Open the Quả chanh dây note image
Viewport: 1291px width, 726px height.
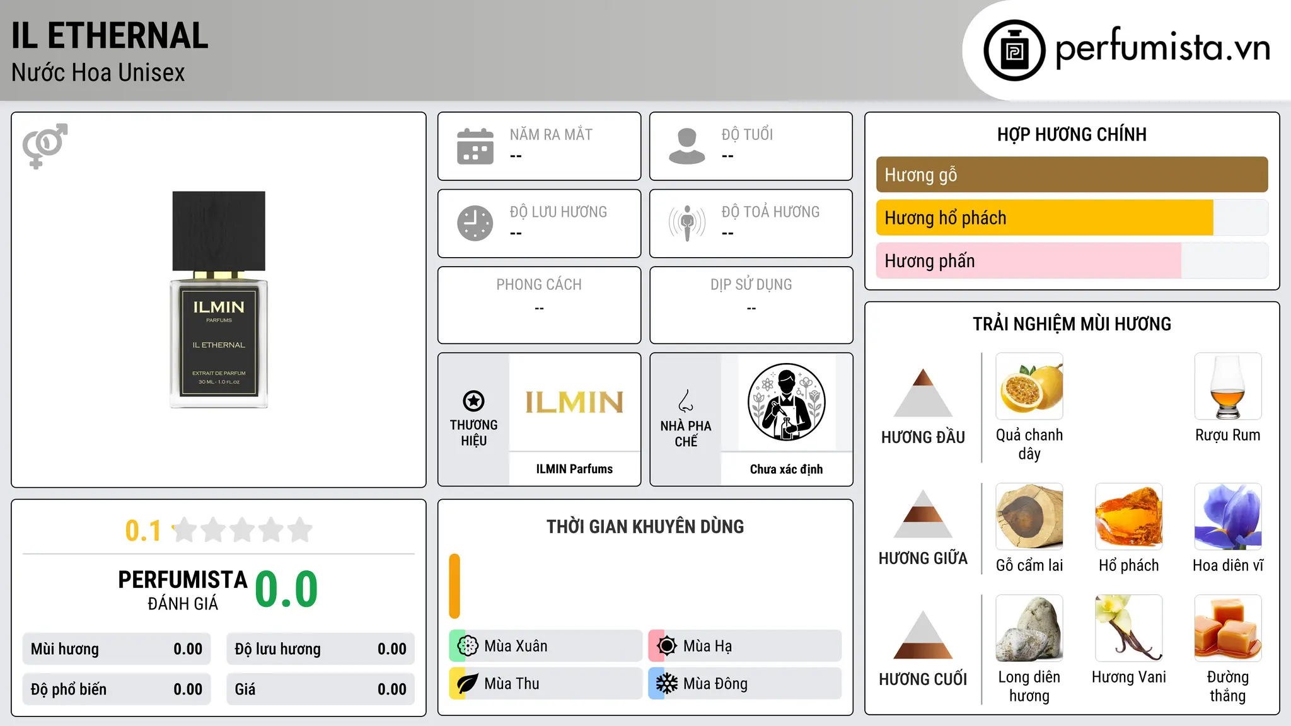(x=1029, y=386)
